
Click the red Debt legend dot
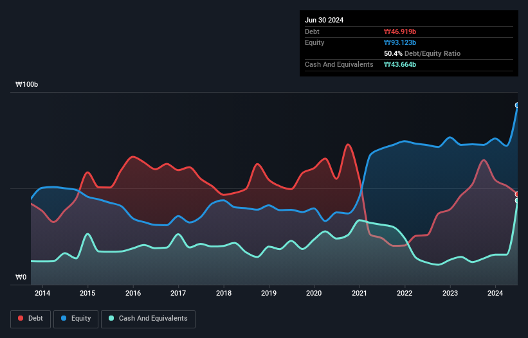tap(21, 318)
